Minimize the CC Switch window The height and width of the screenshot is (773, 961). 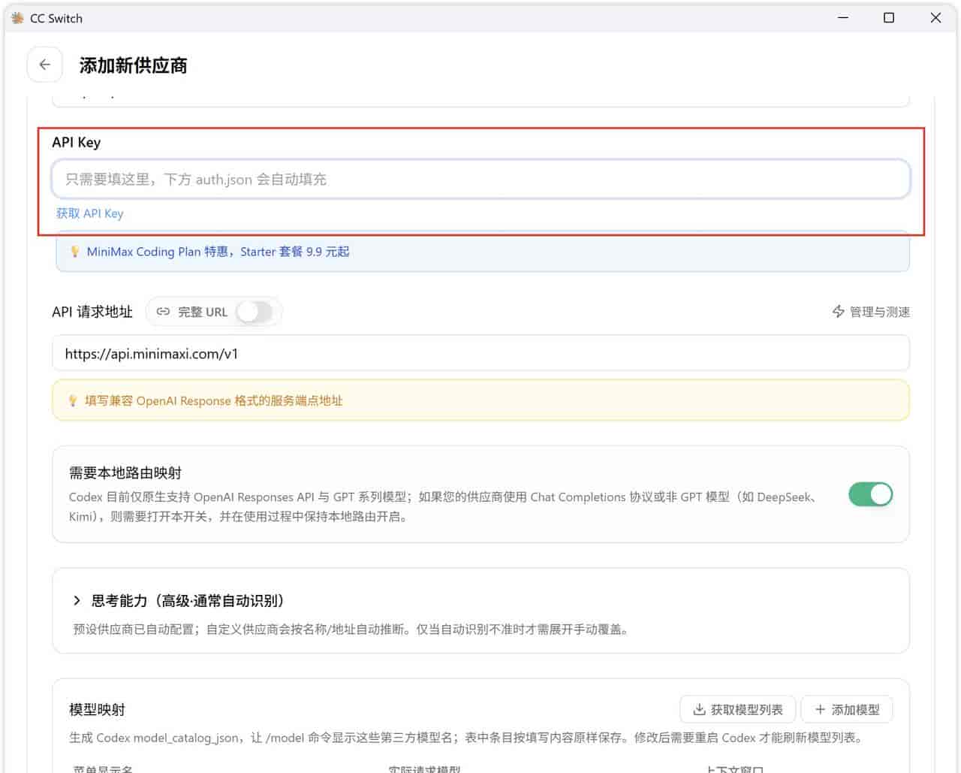pos(843,17)
